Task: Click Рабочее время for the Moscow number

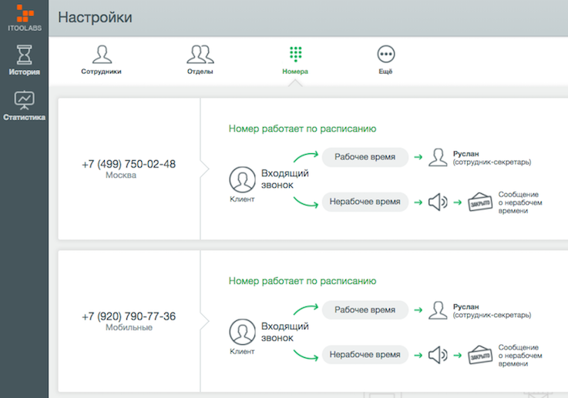Action: pyautogui.click(x=365, y=157)
